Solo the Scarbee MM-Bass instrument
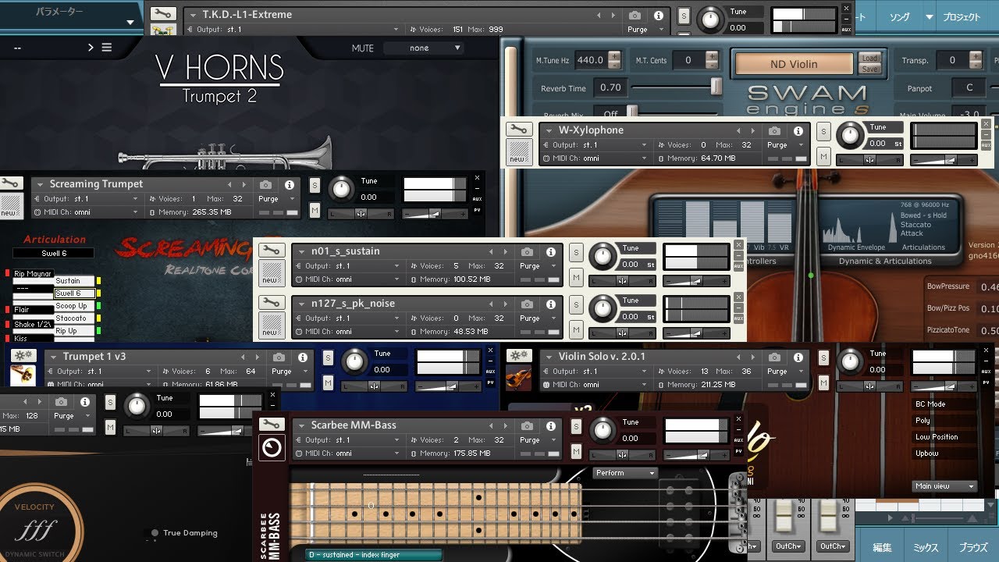This screenshot has height=562, width=999. [575, 426]
